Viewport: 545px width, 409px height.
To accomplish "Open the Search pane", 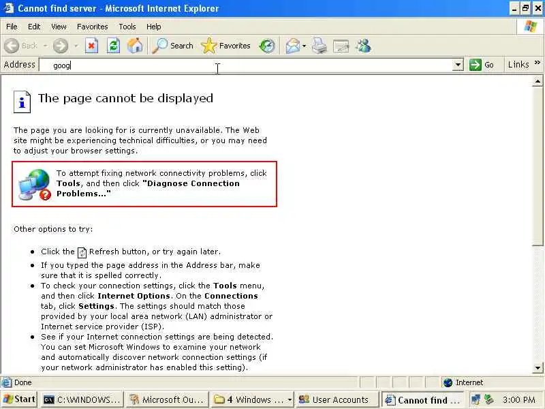I will tap(173, 46).
